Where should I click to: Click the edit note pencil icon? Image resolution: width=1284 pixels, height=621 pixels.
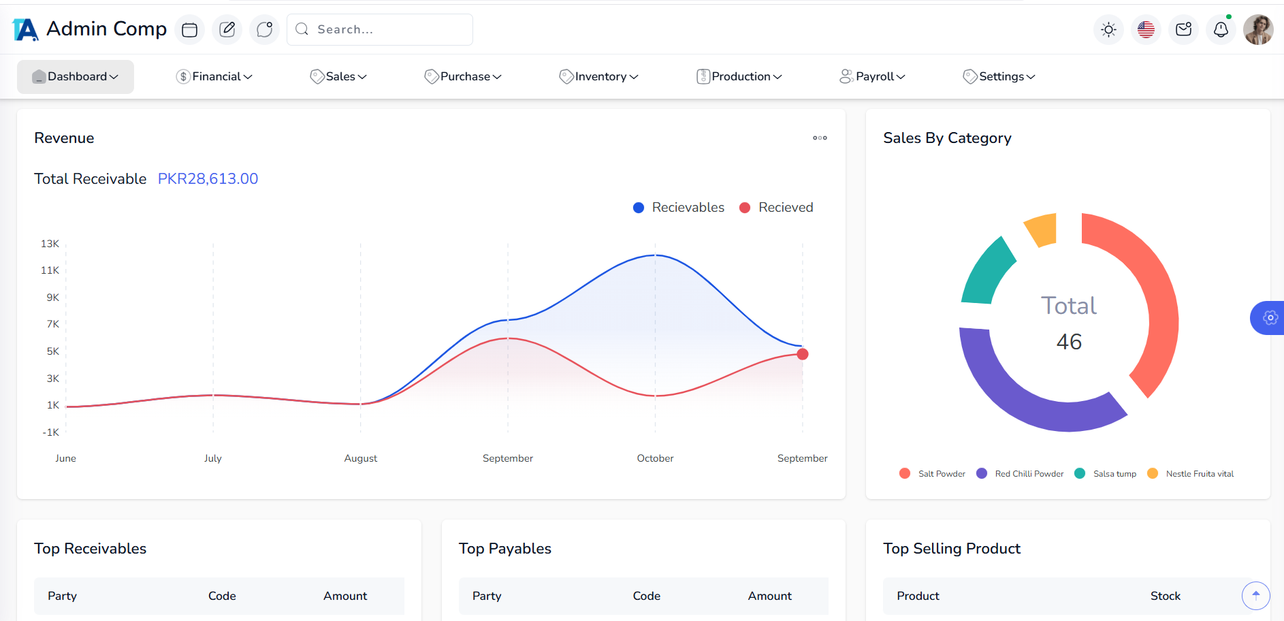[x=227, y=30]
